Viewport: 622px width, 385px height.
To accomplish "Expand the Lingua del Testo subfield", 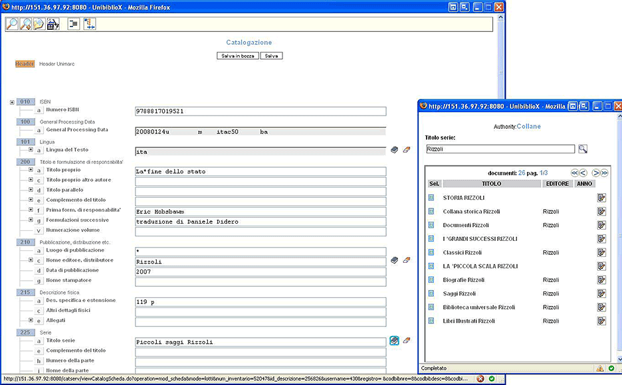I will pos(31,149).
